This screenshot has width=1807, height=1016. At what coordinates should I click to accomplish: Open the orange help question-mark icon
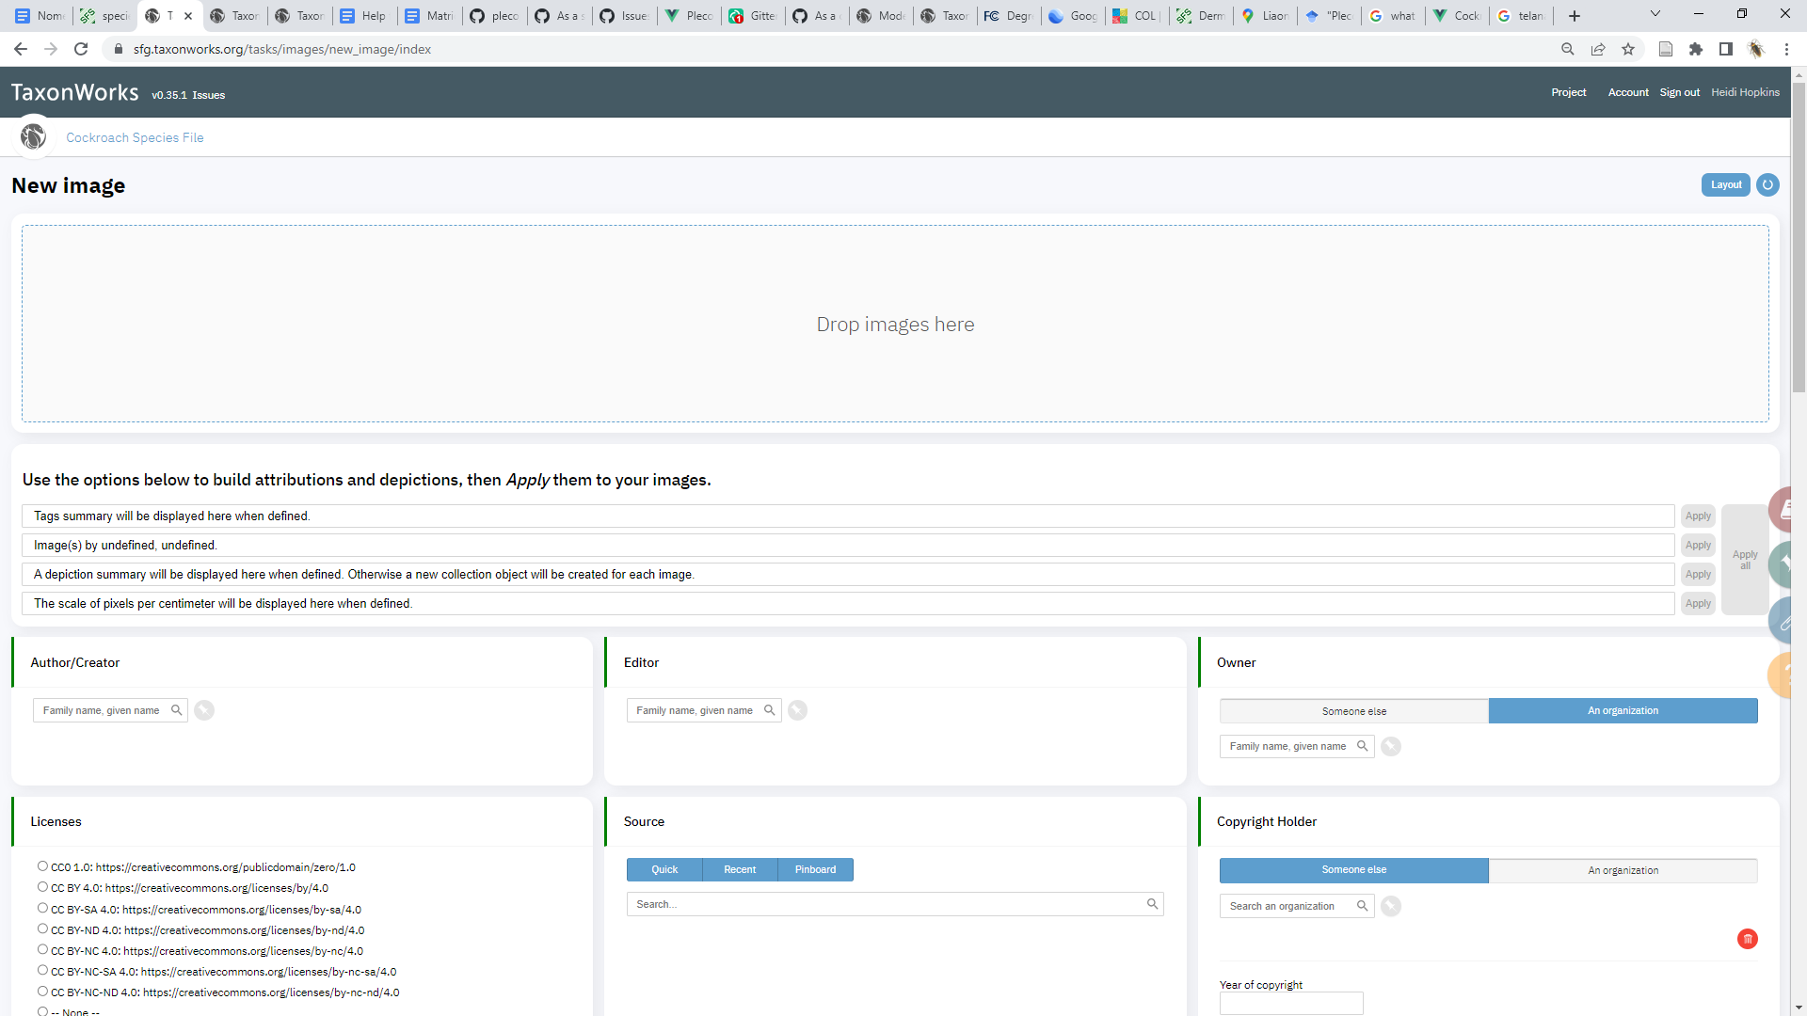pos(1785,674)
